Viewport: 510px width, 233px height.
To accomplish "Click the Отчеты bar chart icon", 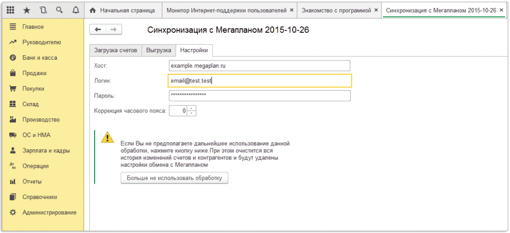I will coord(13,181).
